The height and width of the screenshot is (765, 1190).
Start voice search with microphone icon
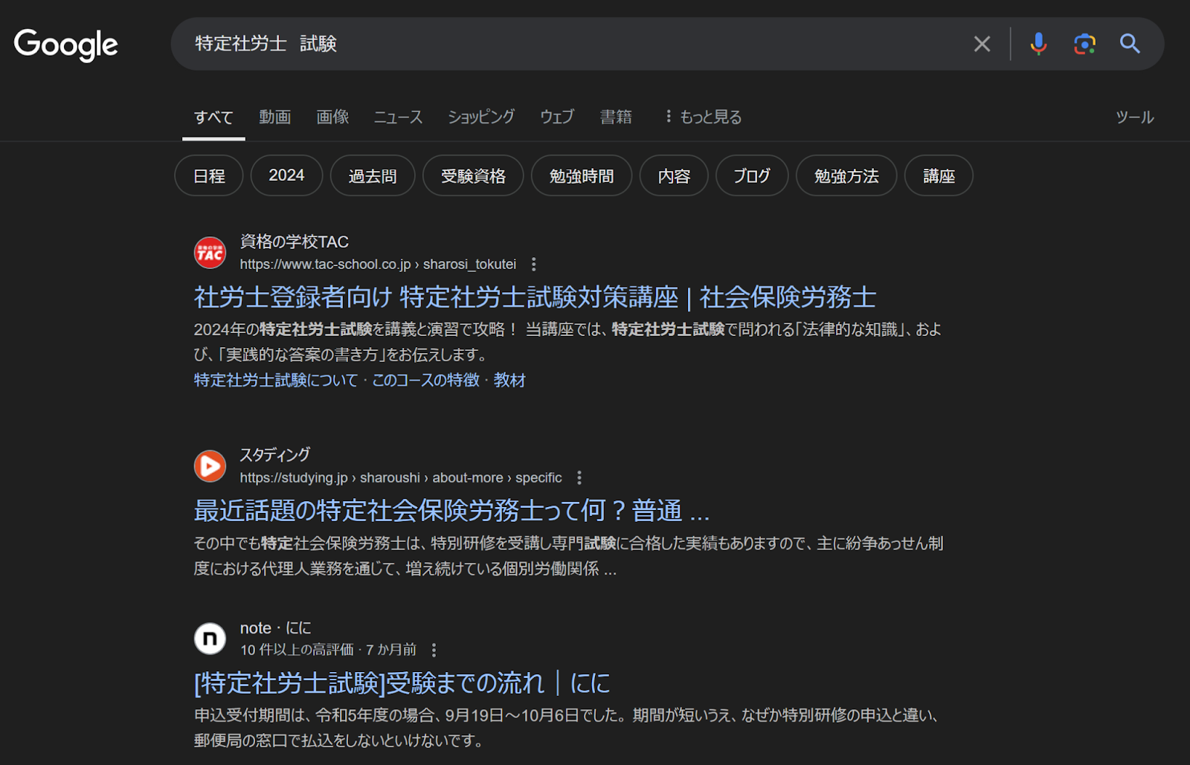1038,44
